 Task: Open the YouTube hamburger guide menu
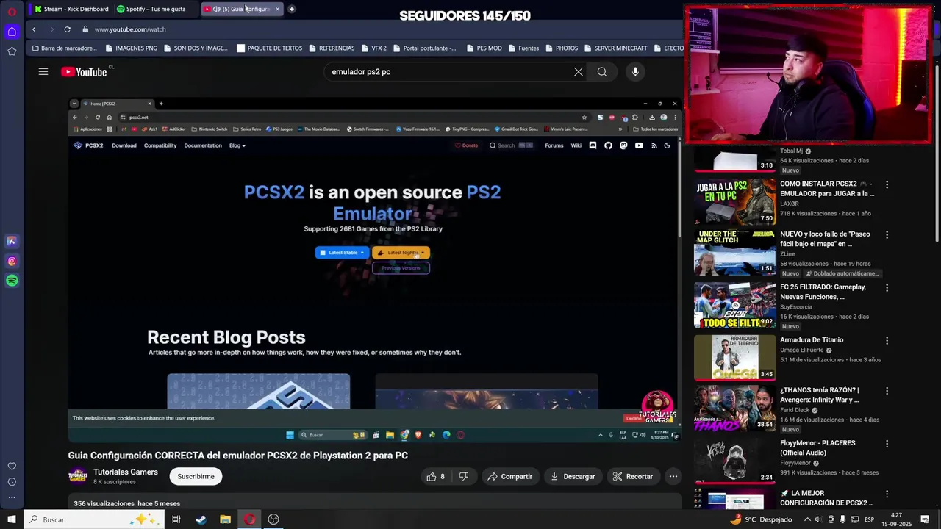point(43,71)
